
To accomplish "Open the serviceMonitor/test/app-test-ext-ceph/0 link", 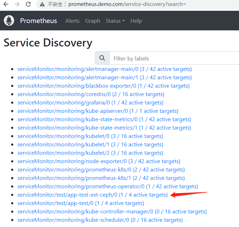I will click(x=92, y=195).
